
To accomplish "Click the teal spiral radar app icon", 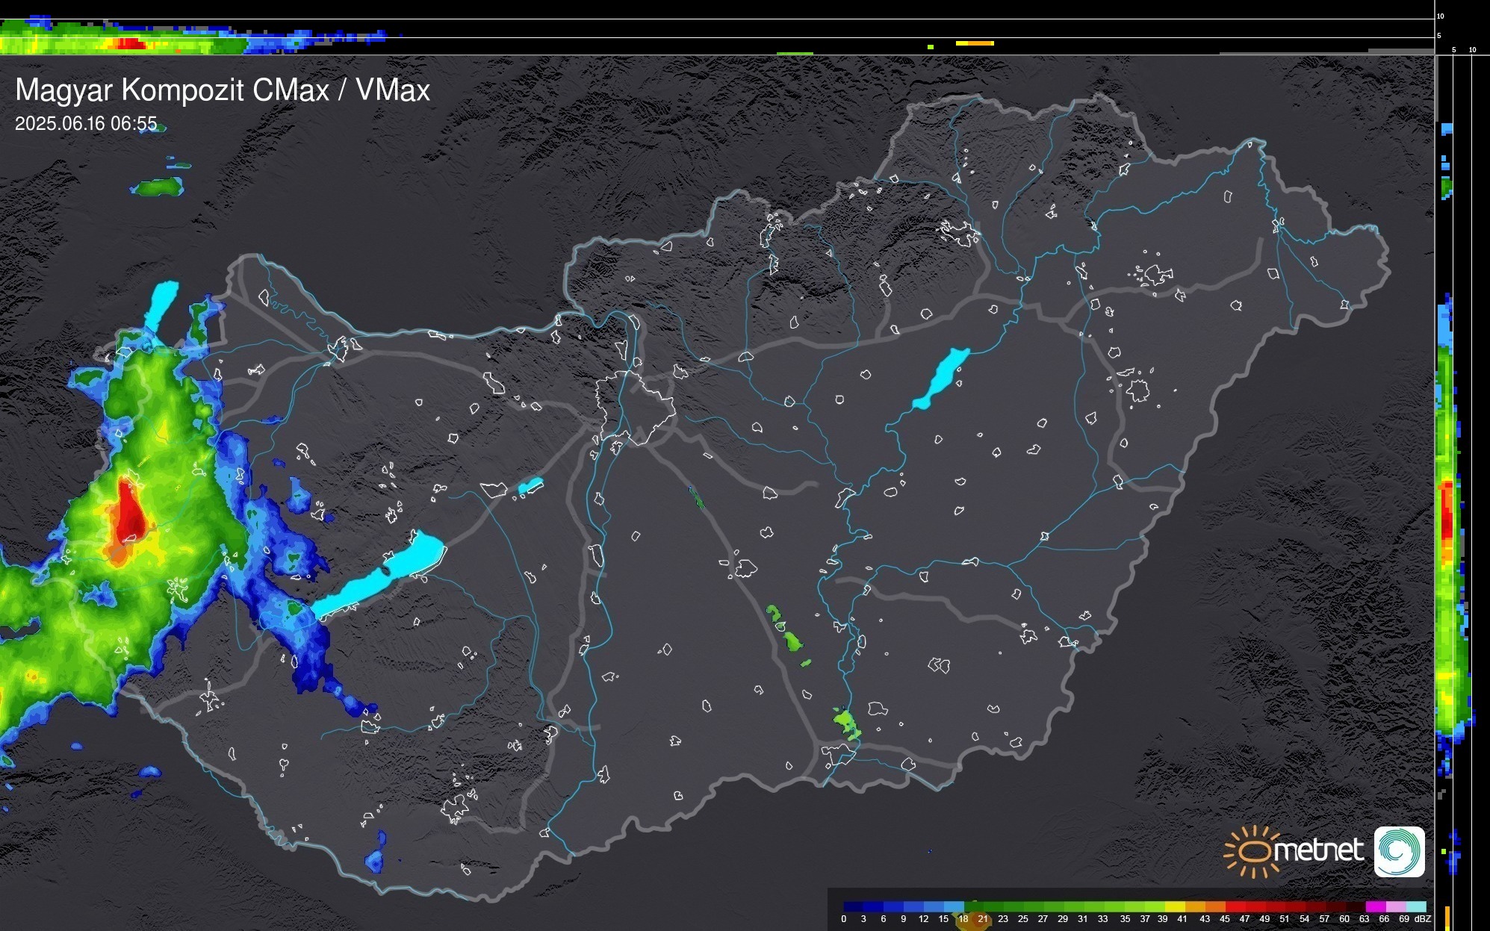I will point(1400,851).
